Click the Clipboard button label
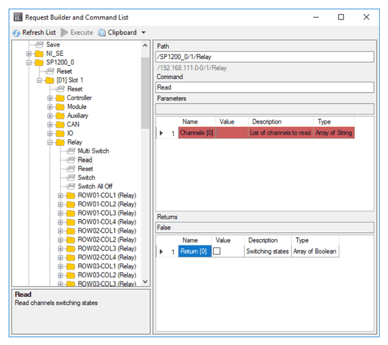Viewport: 388px width, 345px height. 122,32
